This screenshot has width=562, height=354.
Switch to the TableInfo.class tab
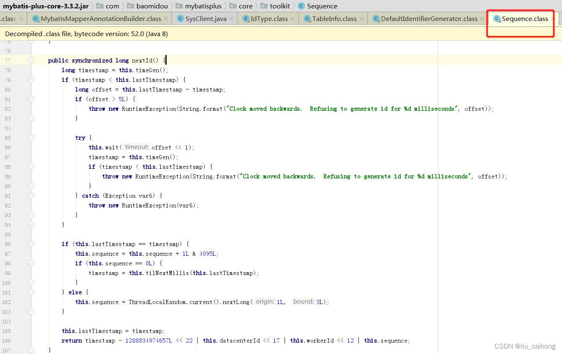click(x=334, y=18)
